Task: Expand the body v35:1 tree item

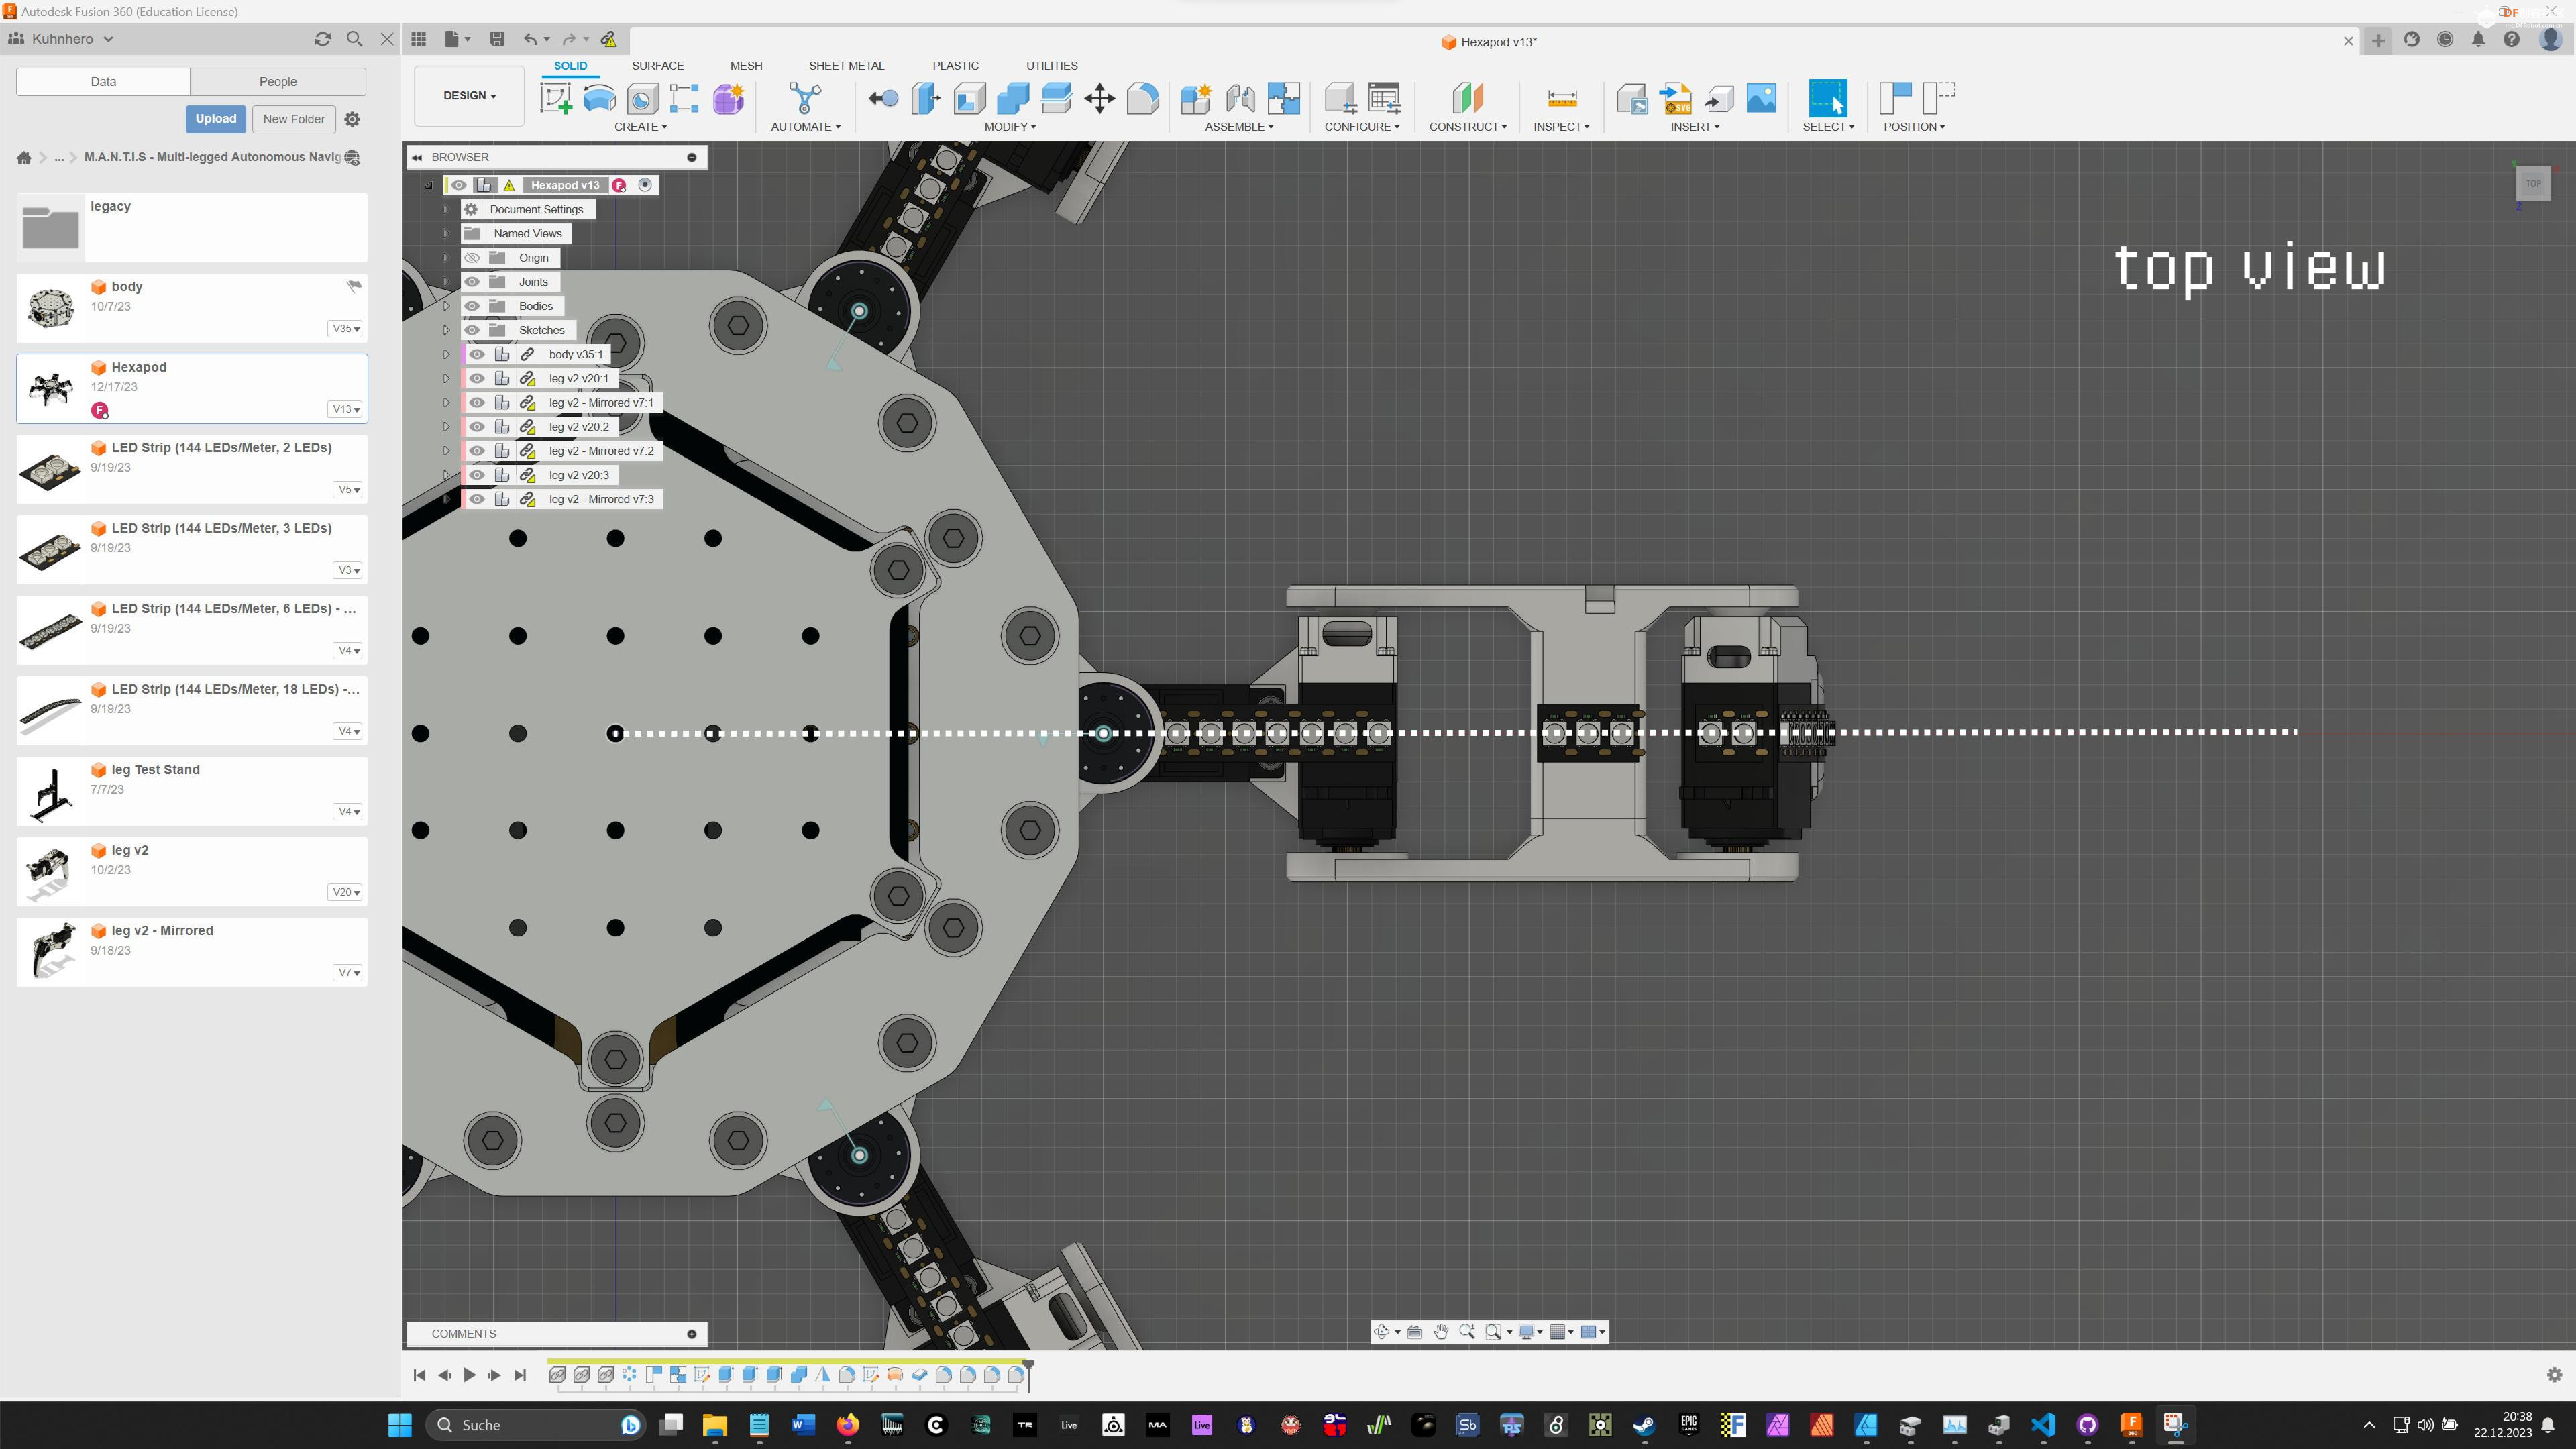Action: (x=446, y=354)
